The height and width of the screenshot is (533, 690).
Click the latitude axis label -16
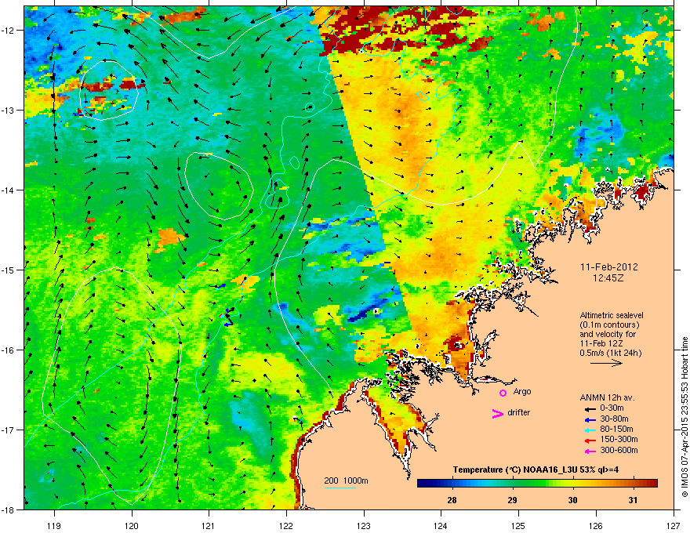click(x=9, y=350)
